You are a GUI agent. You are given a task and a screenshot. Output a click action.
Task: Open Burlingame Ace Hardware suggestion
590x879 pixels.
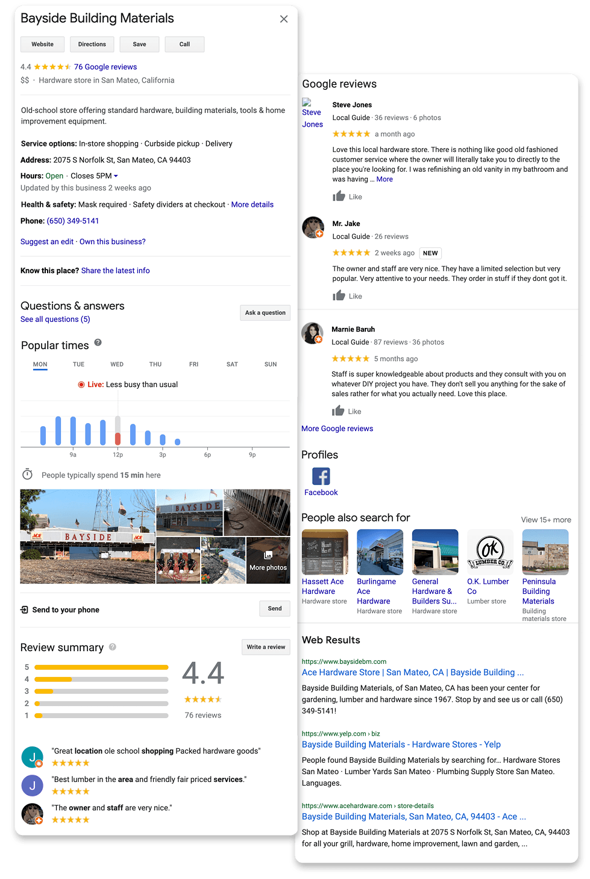380,572
